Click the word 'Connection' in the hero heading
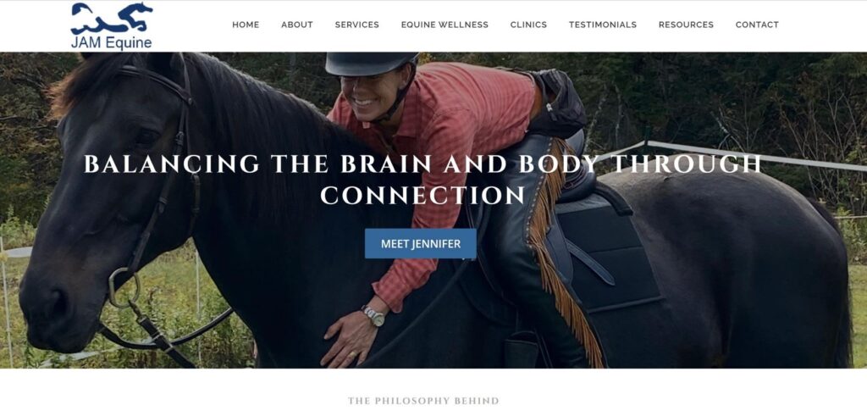Viewport: 867px width, 416px height. [422, 195]
